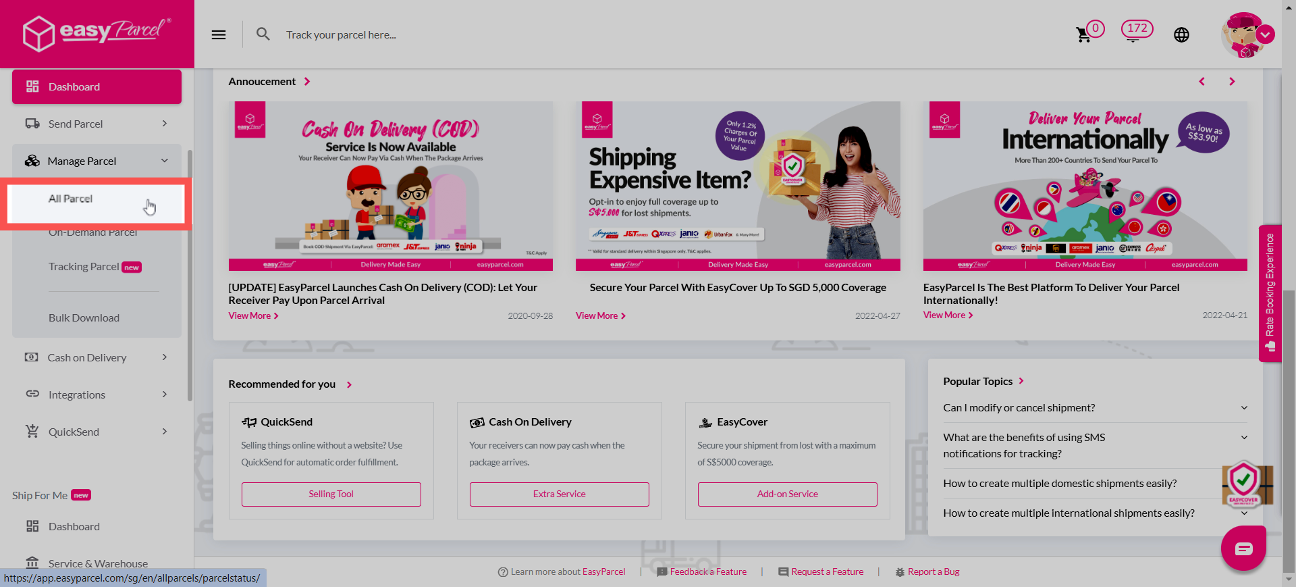Viewport: 1296px width, 587px height.
Task: Open the language globe icon
Action: click(x=1181, y=34)
